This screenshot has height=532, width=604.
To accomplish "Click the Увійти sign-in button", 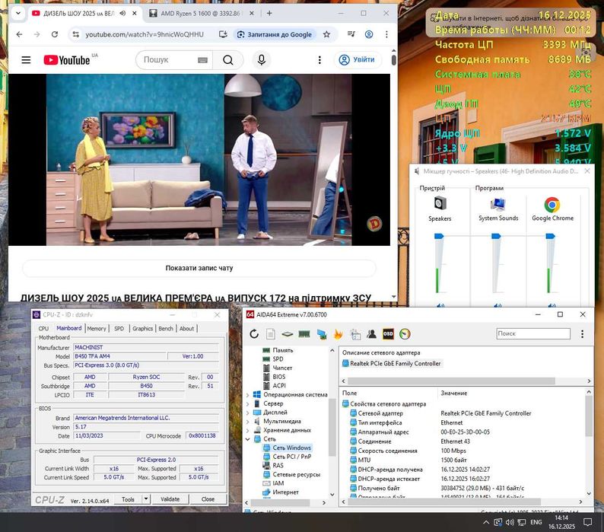I will pos(357,60).
